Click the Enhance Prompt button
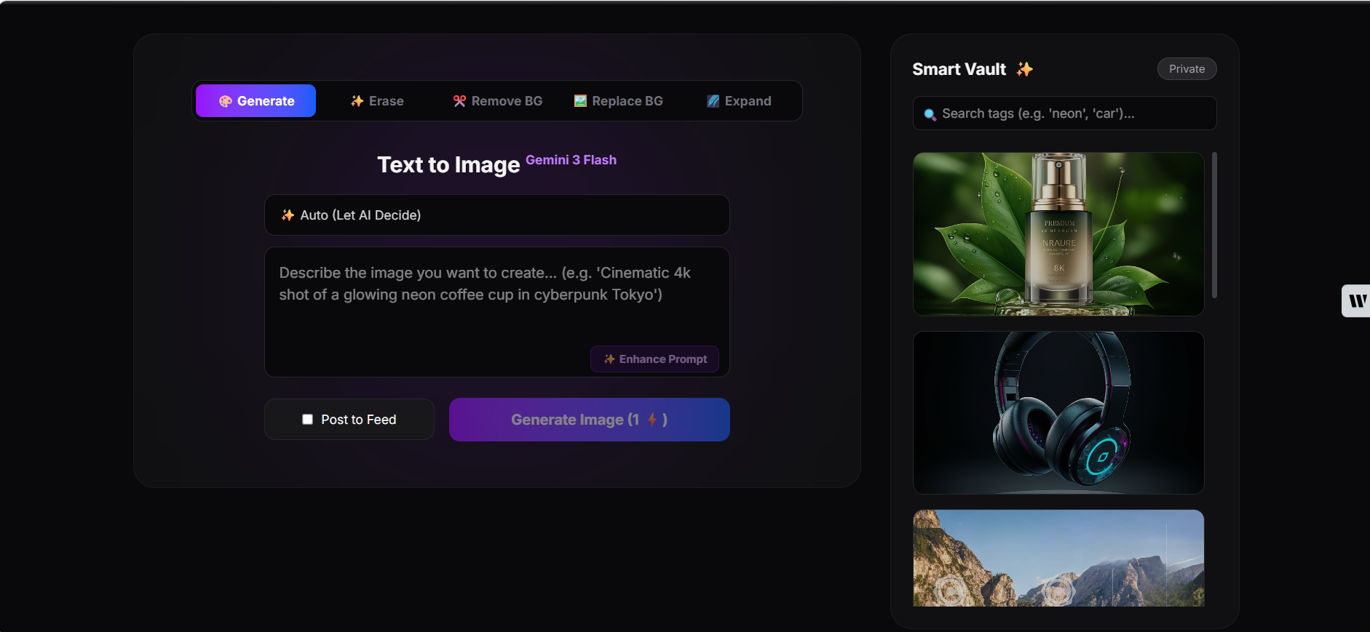The width and height of the screenshot is (1370, 632). pyautogui.click(x=654, y=359)
